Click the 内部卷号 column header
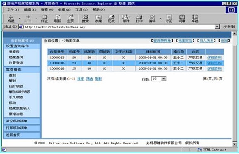This screenshot has height=154, width=239. point(57,52)
